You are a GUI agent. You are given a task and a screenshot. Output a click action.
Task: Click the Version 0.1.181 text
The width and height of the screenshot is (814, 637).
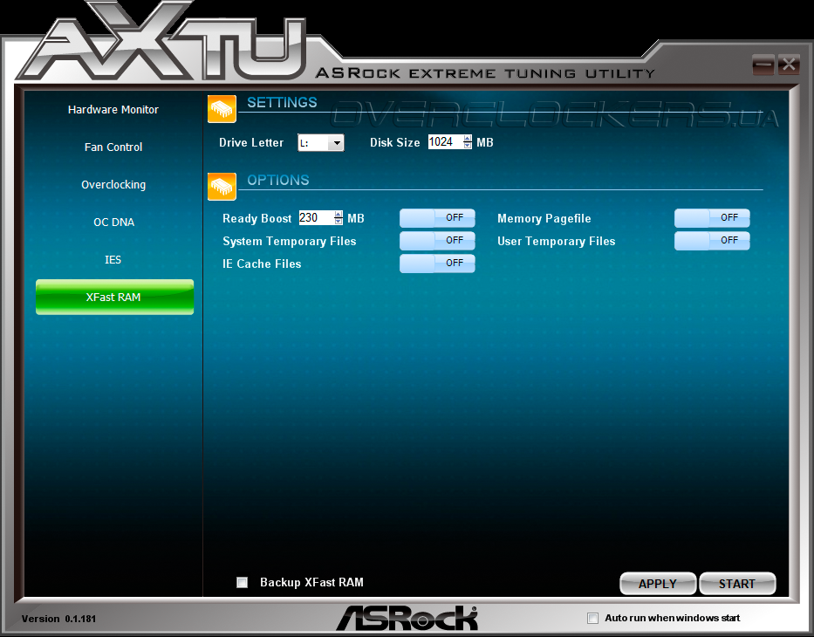pos(58,619)
